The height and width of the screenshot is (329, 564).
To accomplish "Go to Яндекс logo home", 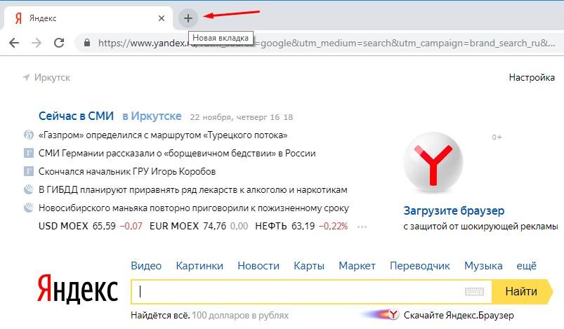I will click(77, 289).
